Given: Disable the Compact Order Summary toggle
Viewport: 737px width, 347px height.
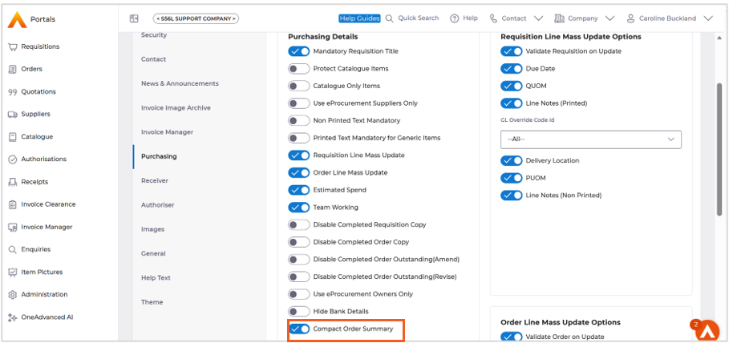Looking at the screenshot, I should pyautogui.click(x=299, y=329).
